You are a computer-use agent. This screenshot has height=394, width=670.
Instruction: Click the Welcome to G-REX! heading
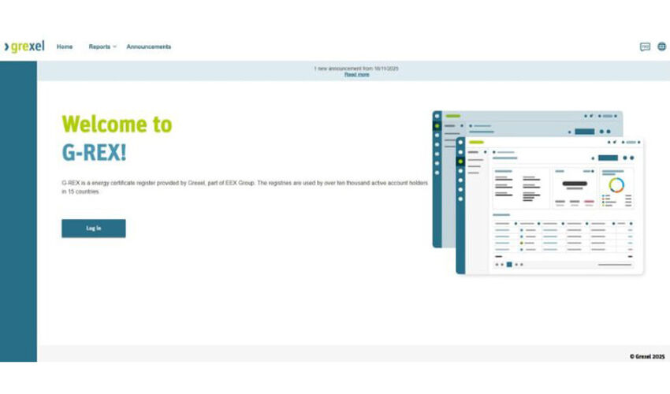point(117,137)
